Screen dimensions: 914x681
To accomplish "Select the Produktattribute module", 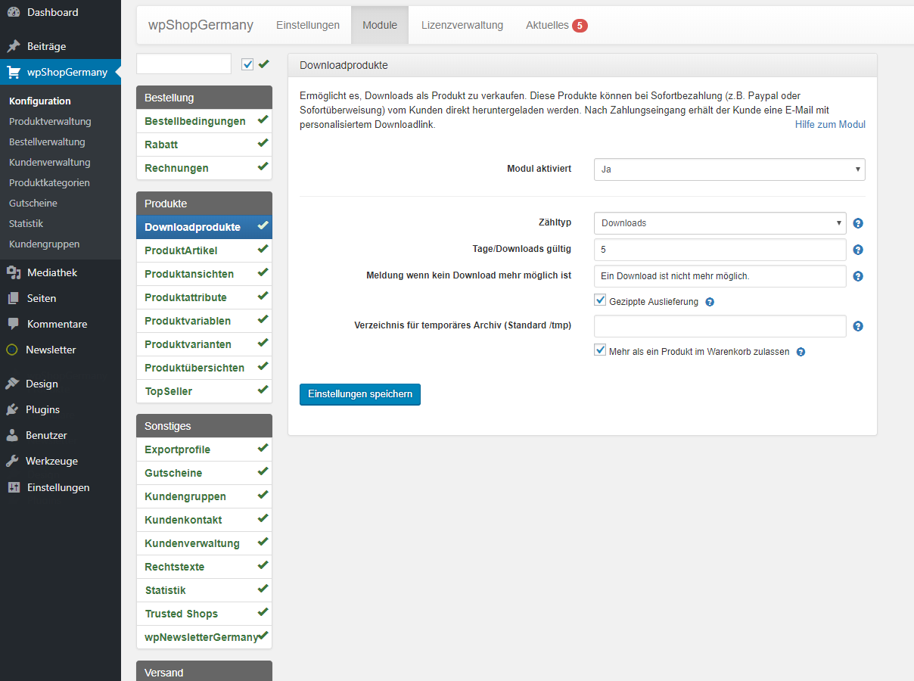I will [x=204, y=297].
